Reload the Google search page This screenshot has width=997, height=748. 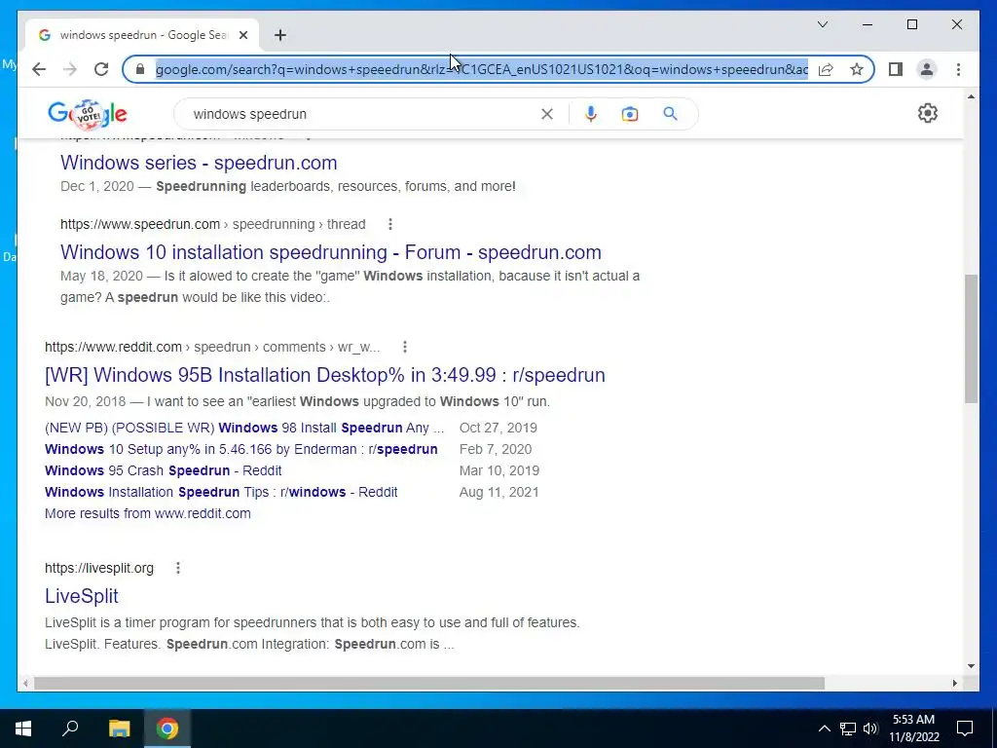tap(101, 69)
